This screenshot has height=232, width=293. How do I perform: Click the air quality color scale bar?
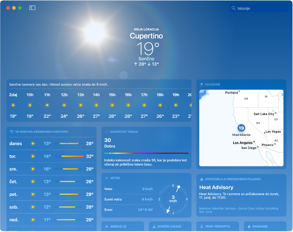[x=146, y=153]
